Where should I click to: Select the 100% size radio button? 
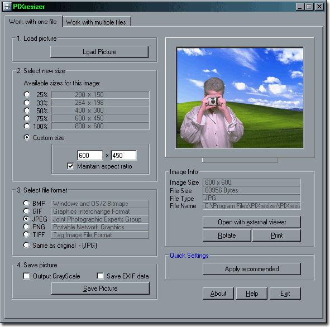[27, 126]
